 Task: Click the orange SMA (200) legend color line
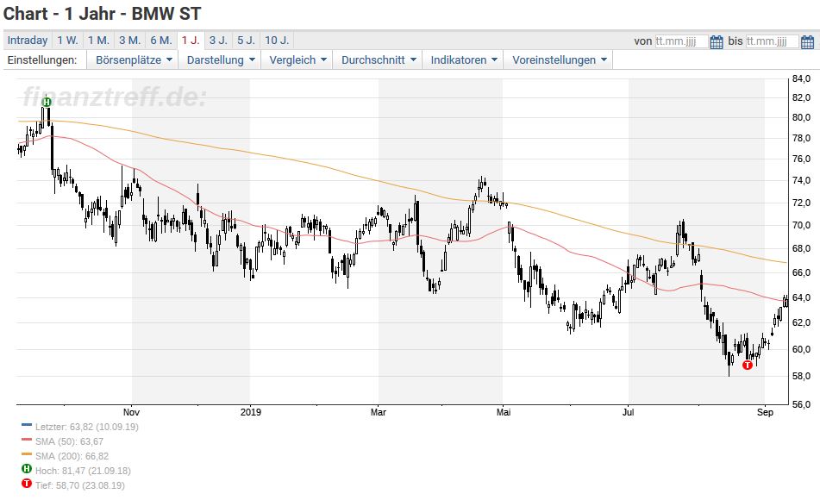(x=27, y=454)
